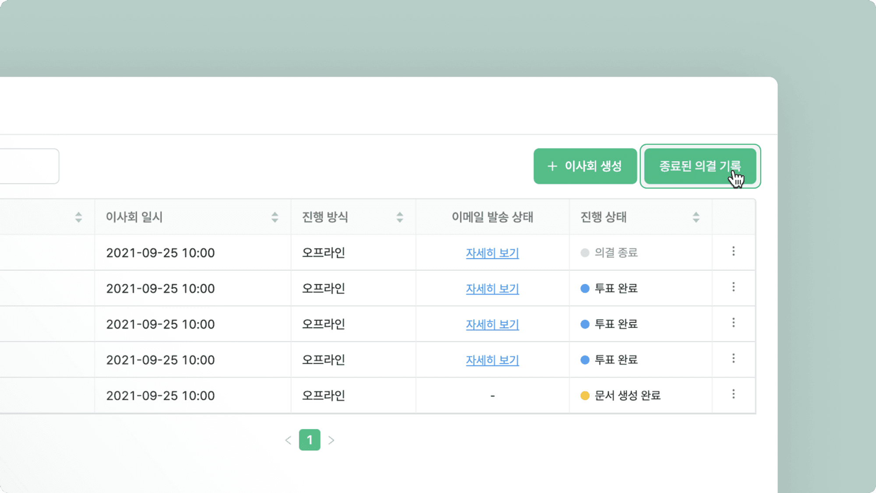Go to the previous page arrow

pos(288,440)
